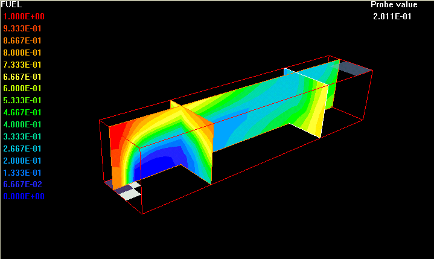
Task: Select the dark blue 0.000E+00 legend value
Action: [x=24, y=196]
